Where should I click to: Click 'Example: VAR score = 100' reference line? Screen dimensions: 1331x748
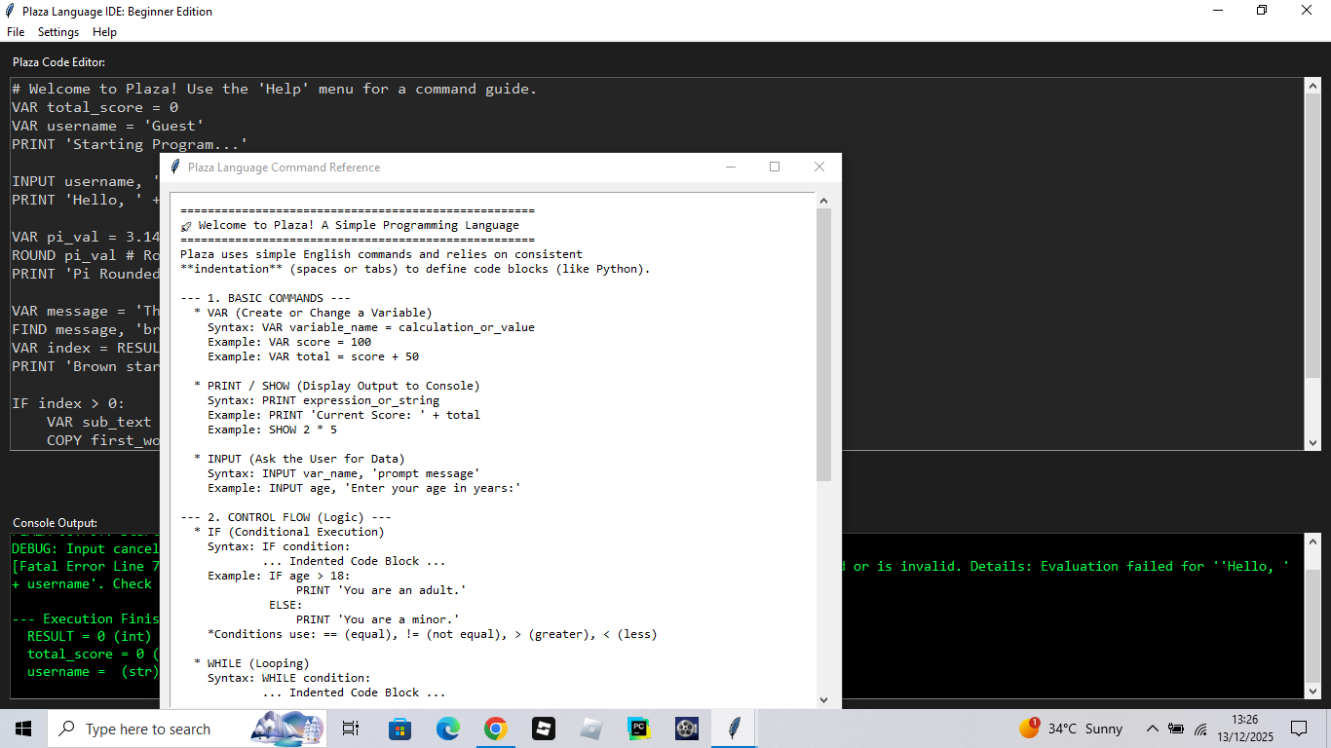point(289,342)
